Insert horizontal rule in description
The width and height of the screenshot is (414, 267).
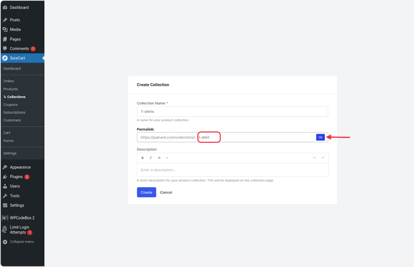(167, 158)
